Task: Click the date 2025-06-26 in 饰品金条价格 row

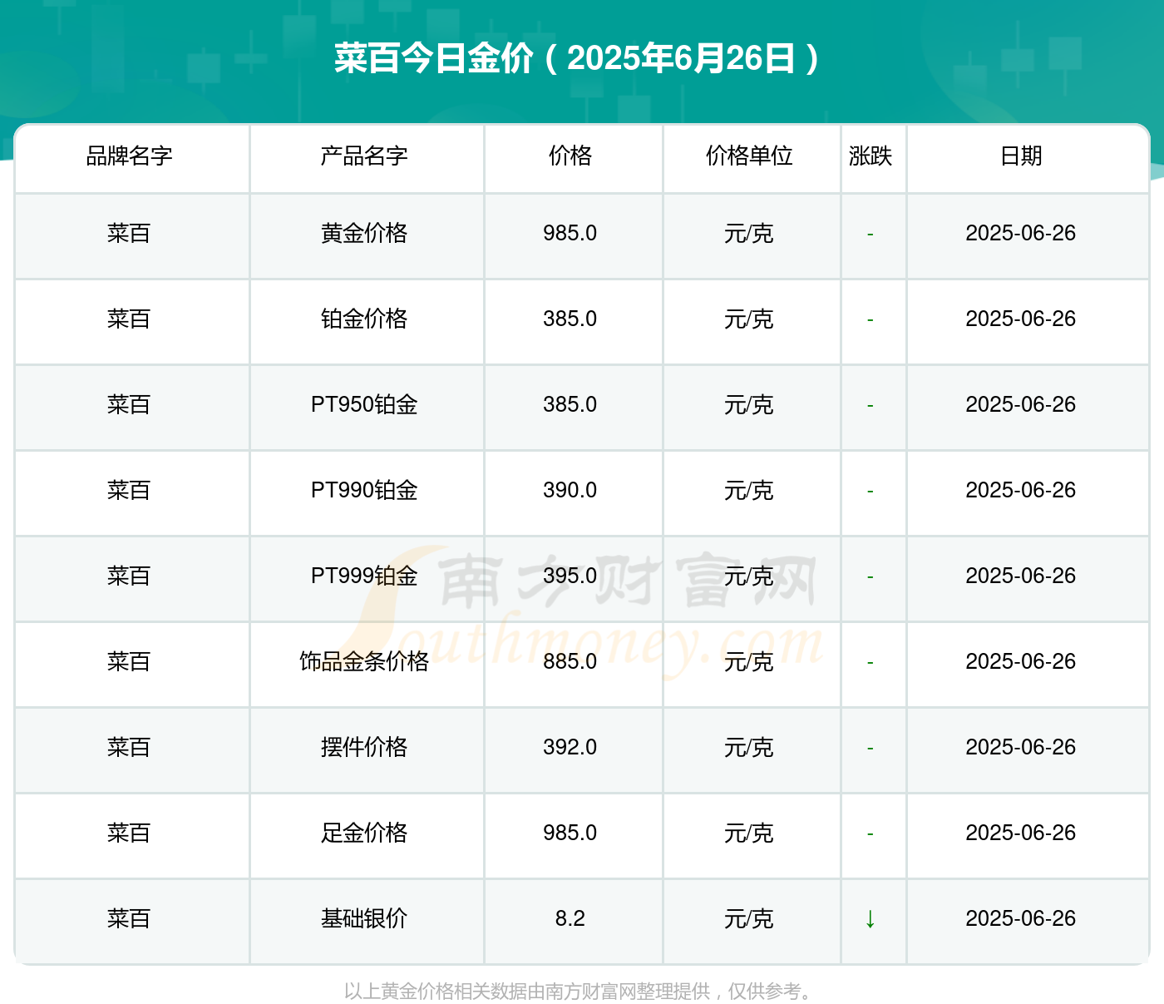Action: coord(1021,661)
